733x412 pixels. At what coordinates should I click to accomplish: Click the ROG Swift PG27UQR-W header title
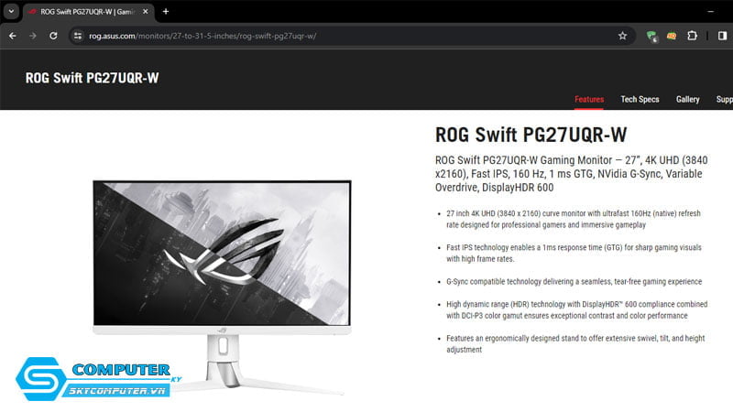point(93,78)
